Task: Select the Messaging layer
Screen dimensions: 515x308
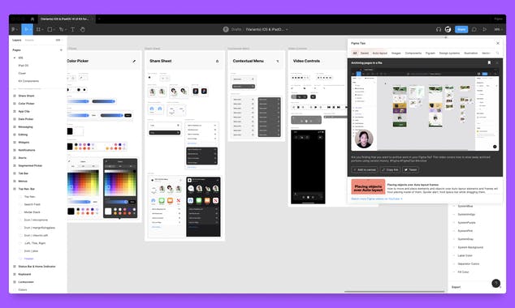Action: (x=26, y=126)
